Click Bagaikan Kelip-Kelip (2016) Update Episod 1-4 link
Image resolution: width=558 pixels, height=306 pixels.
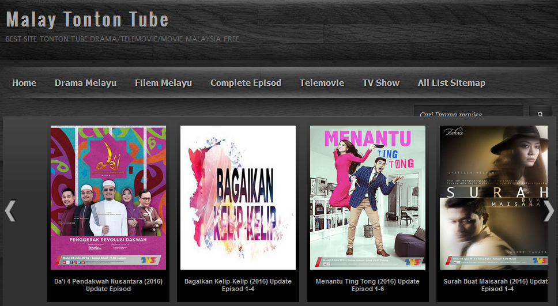coord(238,285)
